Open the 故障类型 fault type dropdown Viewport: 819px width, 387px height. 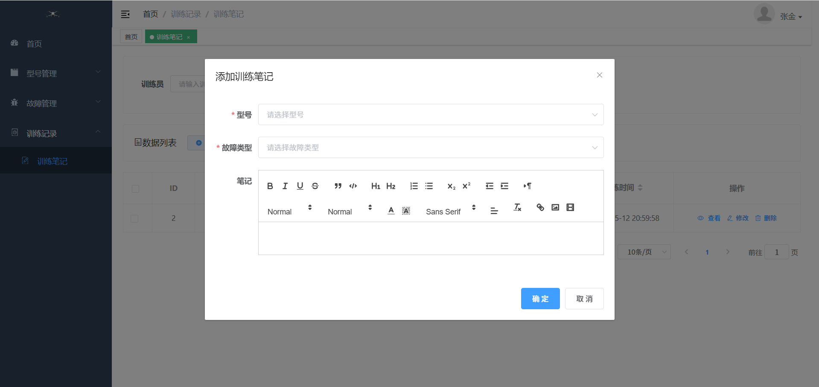431,147
